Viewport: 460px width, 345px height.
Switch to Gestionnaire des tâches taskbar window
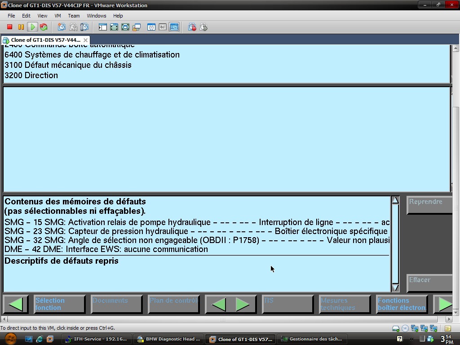313,339
